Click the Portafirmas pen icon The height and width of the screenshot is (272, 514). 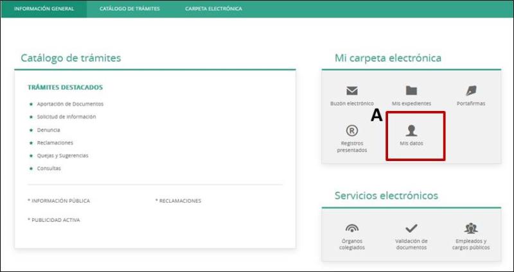(470, 91)
